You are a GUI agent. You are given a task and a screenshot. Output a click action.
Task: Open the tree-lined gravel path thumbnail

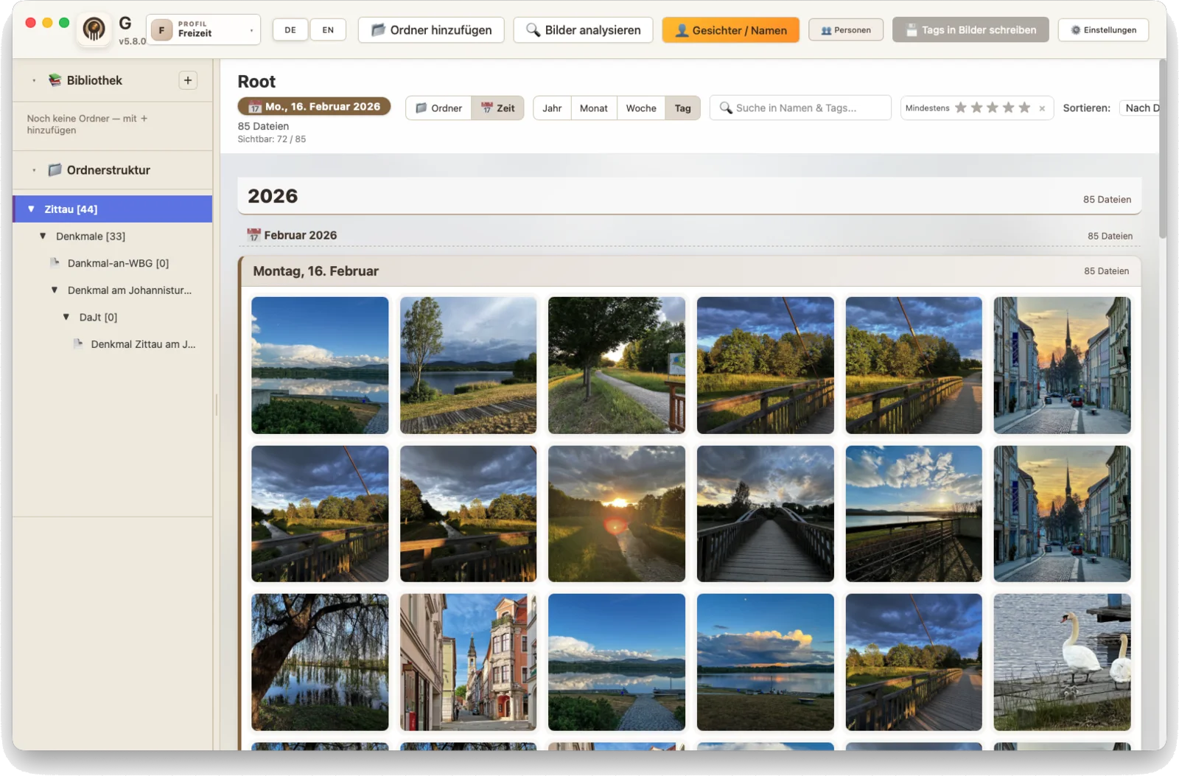click(x=617, y=365)
